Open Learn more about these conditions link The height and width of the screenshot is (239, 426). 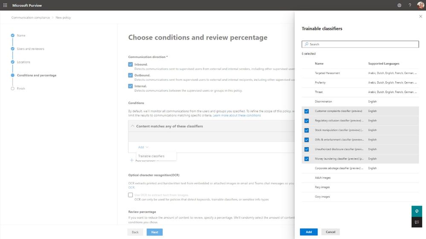[237, 115]
